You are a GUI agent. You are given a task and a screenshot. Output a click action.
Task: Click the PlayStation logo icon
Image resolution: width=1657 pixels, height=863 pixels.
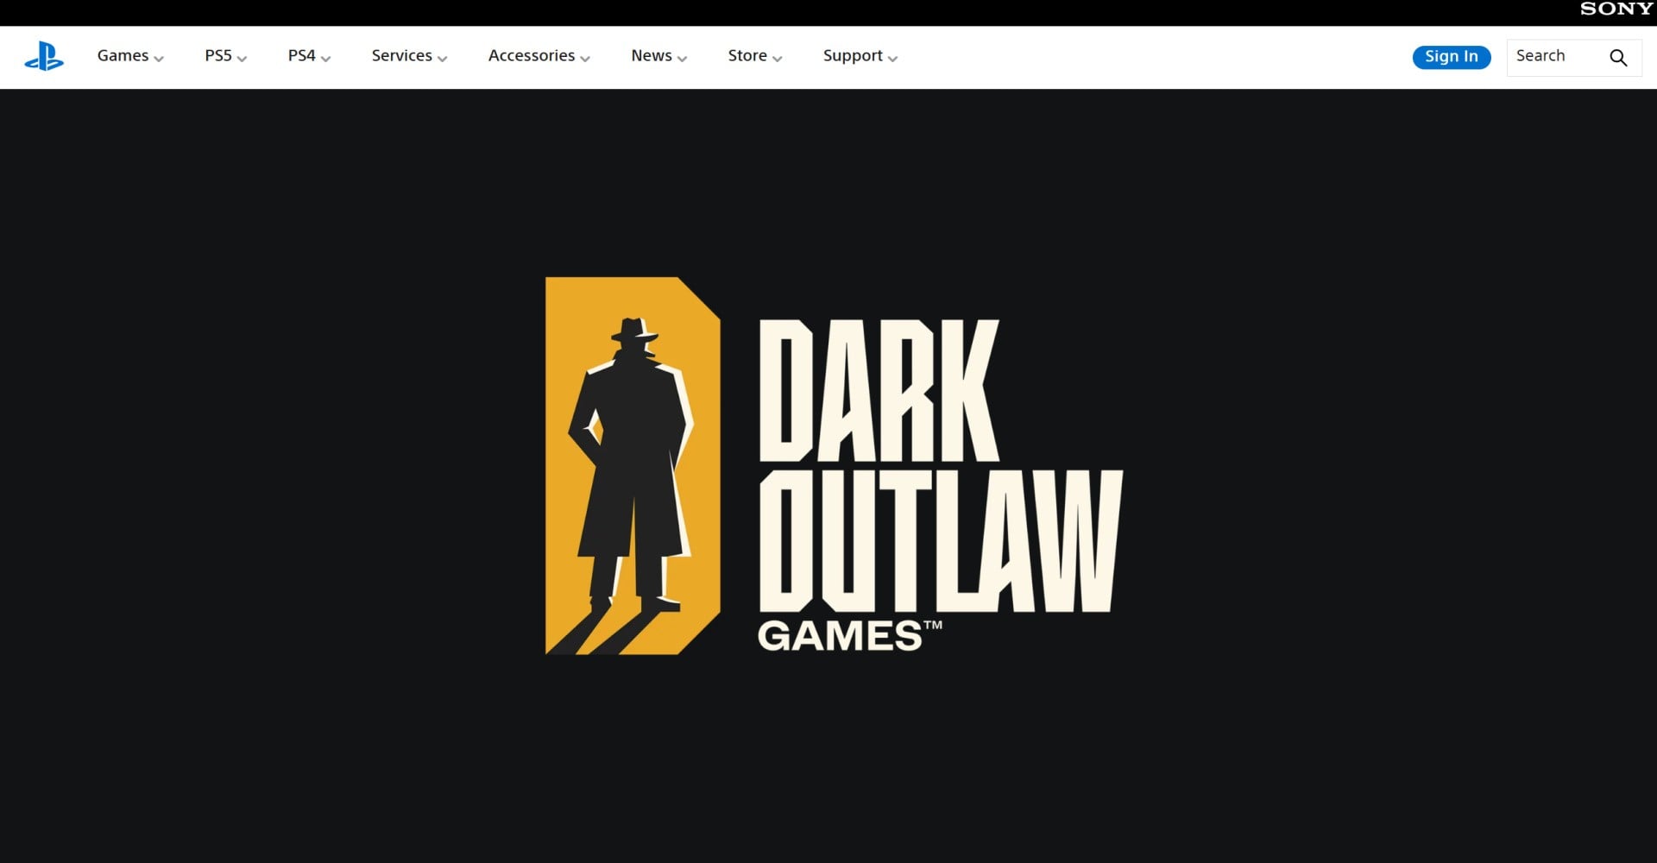44,56
